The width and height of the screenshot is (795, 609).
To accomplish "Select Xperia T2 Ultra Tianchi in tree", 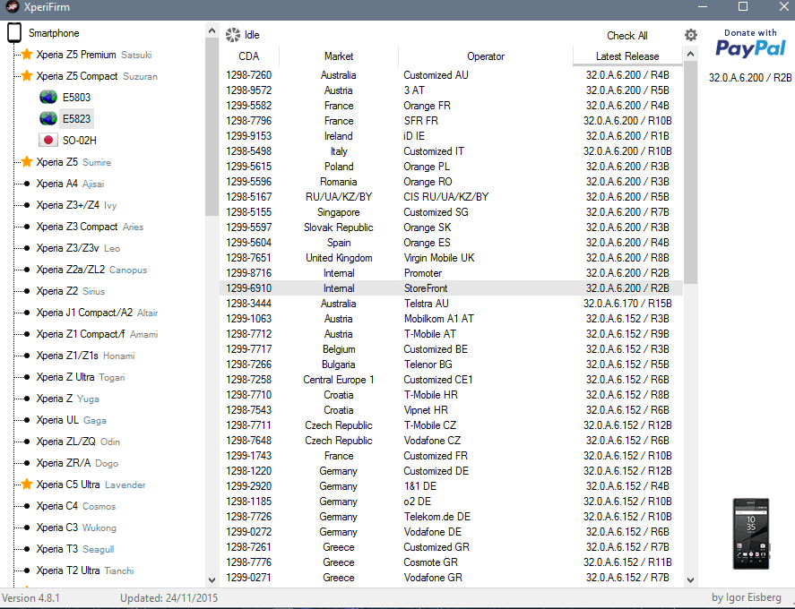I will (x=84, y=570).
